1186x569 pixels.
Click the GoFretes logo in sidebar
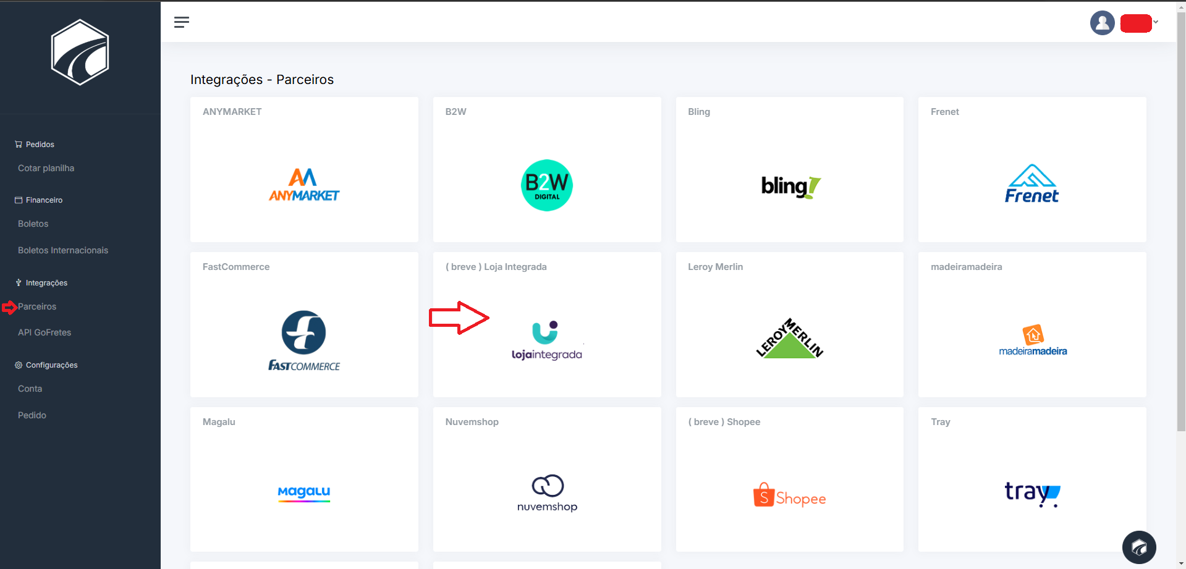80,52
